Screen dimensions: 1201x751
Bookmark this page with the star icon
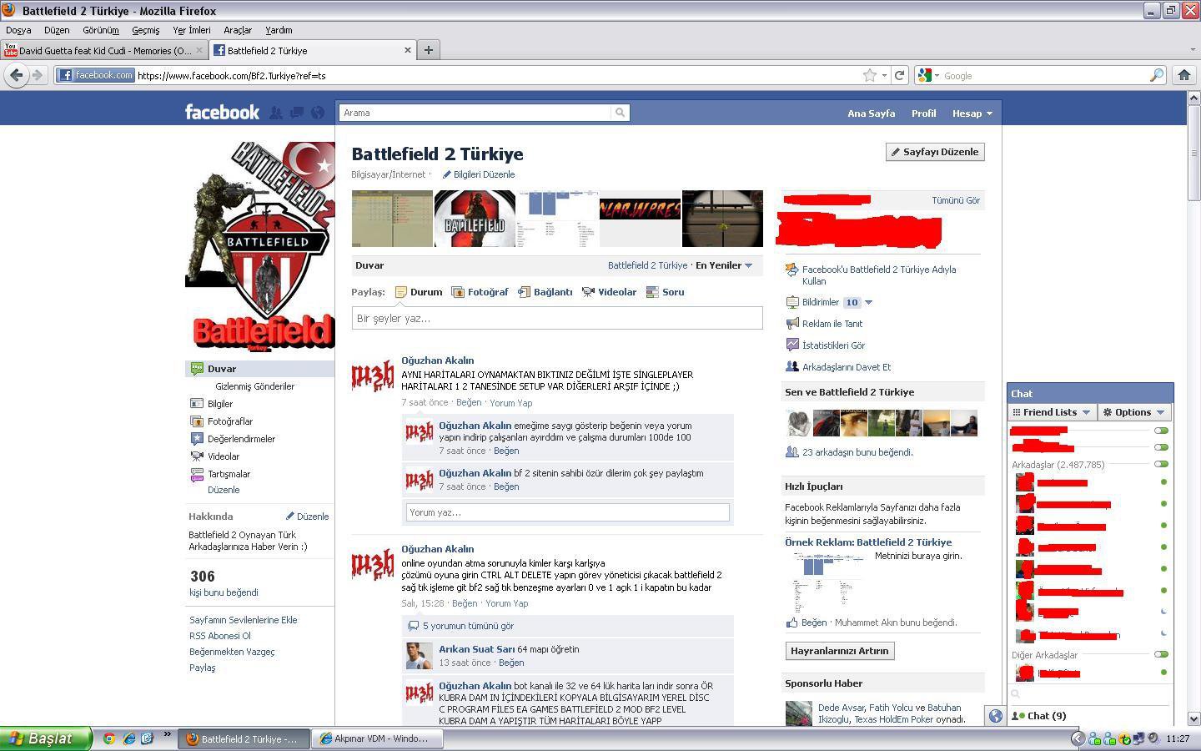tap(870, 75)
